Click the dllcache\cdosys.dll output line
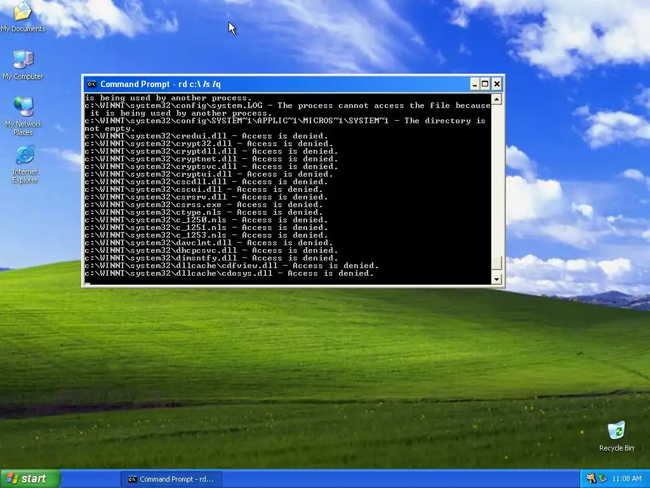This screenshot has width=650, height=488. (229, 273)
